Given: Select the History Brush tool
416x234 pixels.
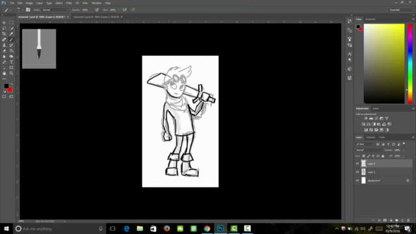Looking at the screenshot, I should [11, 45].
